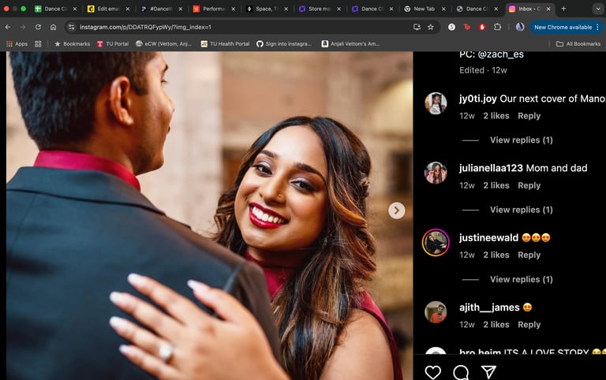Open the Extensions puzzle icon
Screen dimensions: 606x380
pyautogui.click(x=497, y=27)
